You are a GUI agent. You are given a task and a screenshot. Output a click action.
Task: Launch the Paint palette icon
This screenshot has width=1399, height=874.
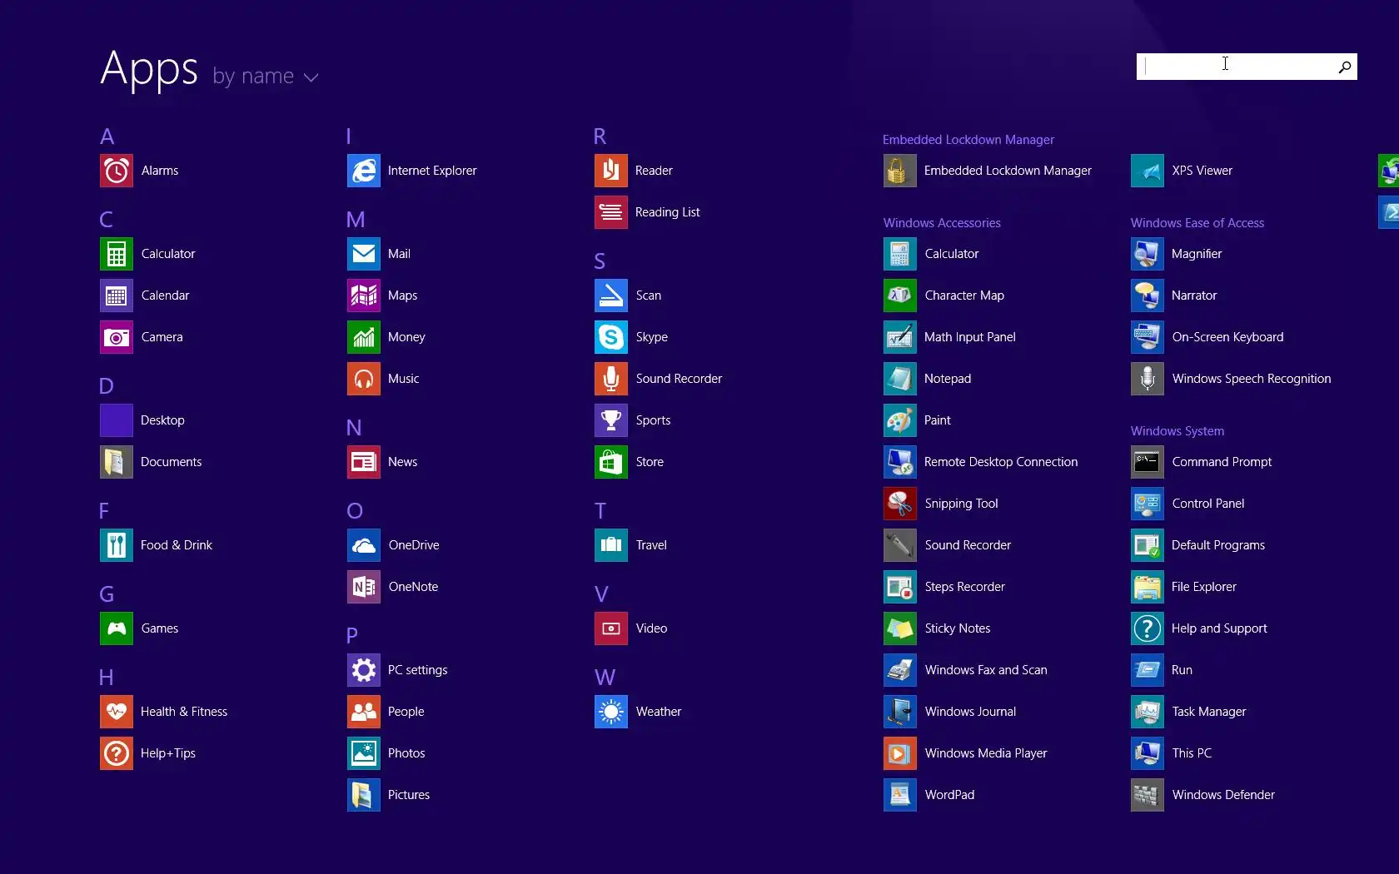coord(900,420)
